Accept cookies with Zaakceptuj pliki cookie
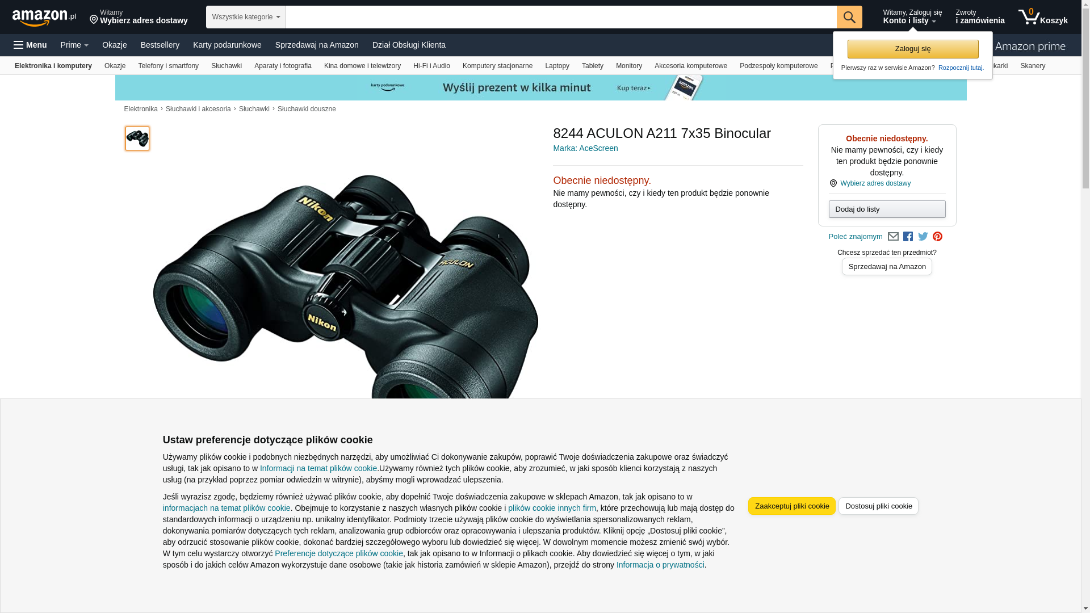The height and width of the screenshot is (613, 1090). 792,506
